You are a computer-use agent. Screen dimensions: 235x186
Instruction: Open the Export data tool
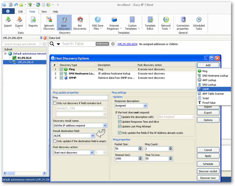(19, 22)
